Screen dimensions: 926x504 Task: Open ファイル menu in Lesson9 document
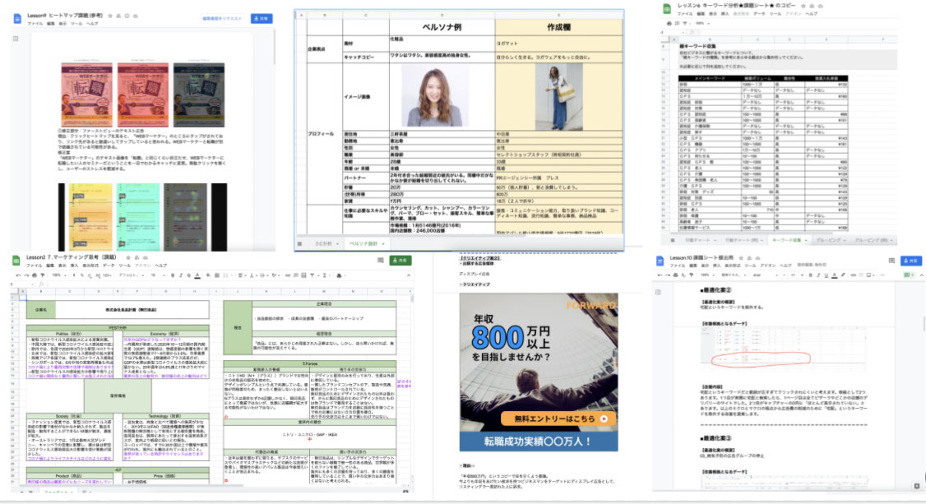(35, 24)
